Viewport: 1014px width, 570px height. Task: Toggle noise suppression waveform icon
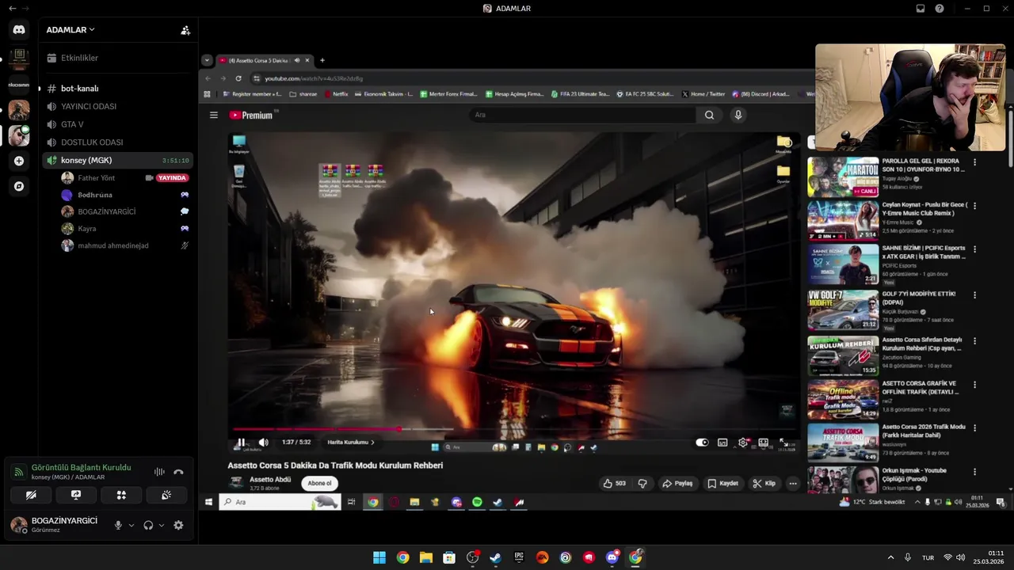click(x=159, y=472)
